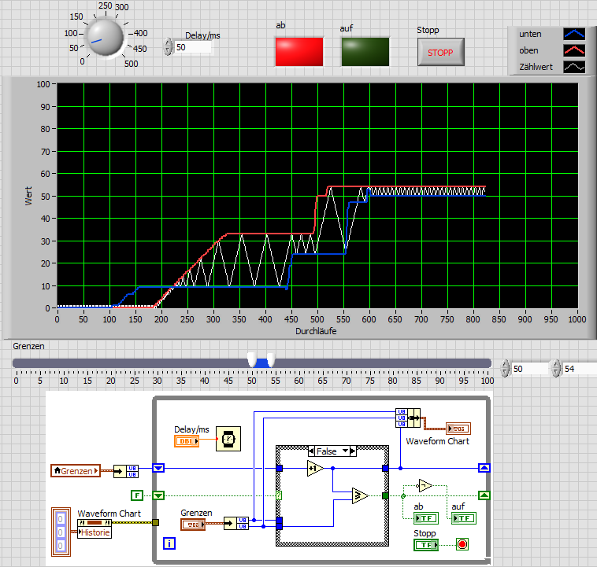
Task: Click the Wait (ms) watch icon in the diagram
Action: (x=228, y=439)
